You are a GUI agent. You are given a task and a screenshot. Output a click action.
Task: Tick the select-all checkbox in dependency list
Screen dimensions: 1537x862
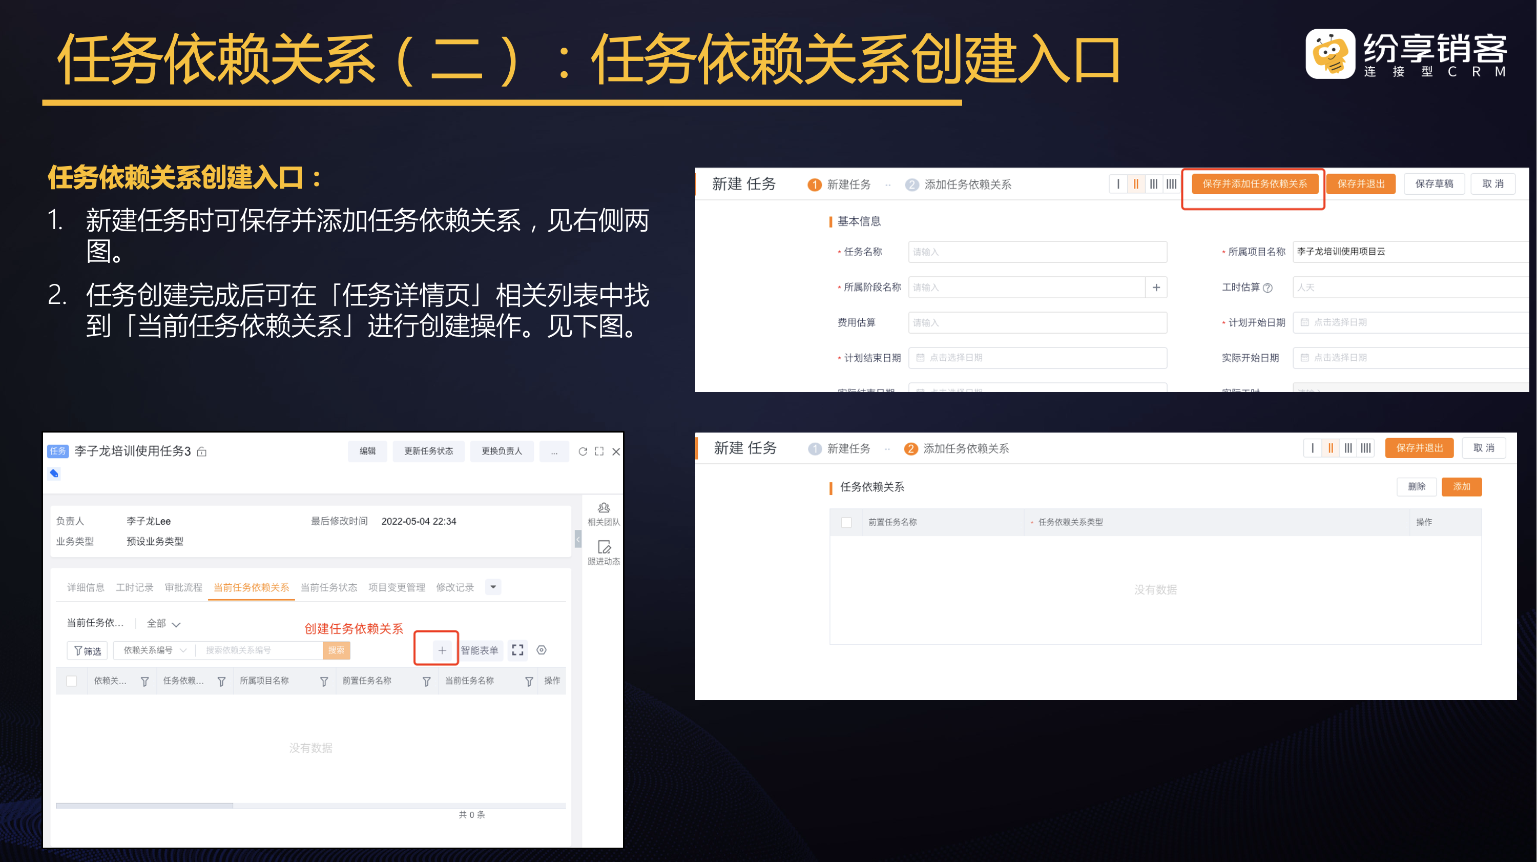click(72, 681)
